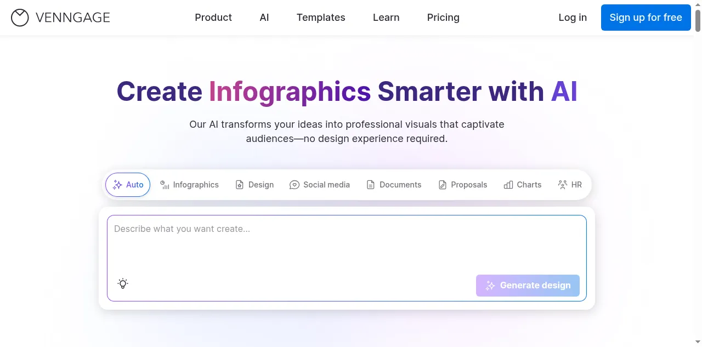The height and width of the screenshot is (347, 702).
Task: Focus the describe what you want field
Action: pos(347,244)
